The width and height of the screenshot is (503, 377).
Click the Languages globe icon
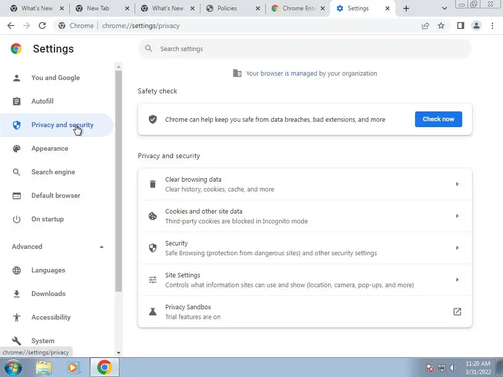[x=17, y=270]
